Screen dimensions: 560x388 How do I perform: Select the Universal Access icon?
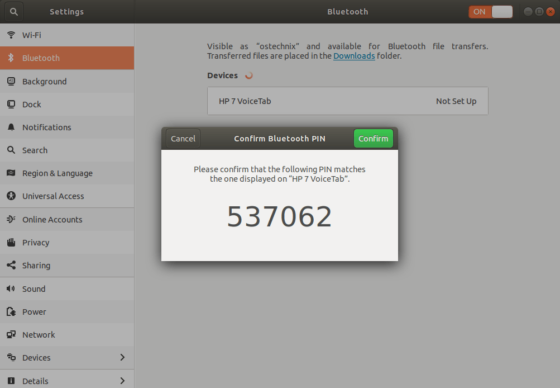tap(11, 196)
